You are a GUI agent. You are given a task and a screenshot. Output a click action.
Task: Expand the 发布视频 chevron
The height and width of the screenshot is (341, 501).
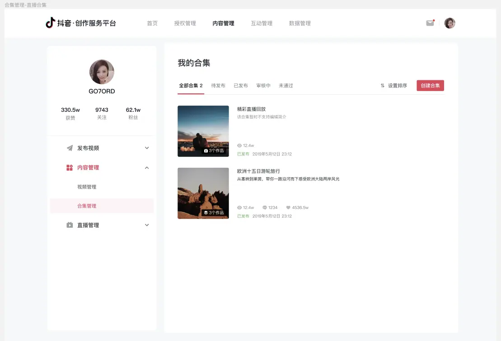pos(147,148)
